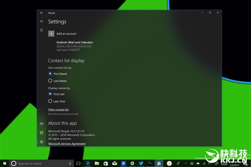Viewport: 251px width, 167px height.
Task: Minimize the People window
Action: [x=202, y=13]
